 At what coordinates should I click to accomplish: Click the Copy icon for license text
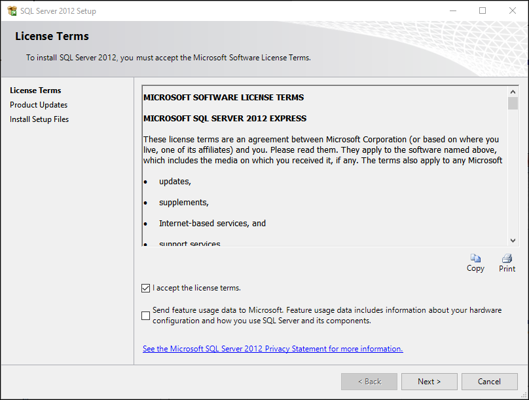pos(475,258)
